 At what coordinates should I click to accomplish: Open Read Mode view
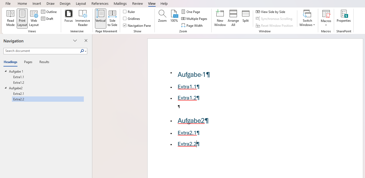10,18
